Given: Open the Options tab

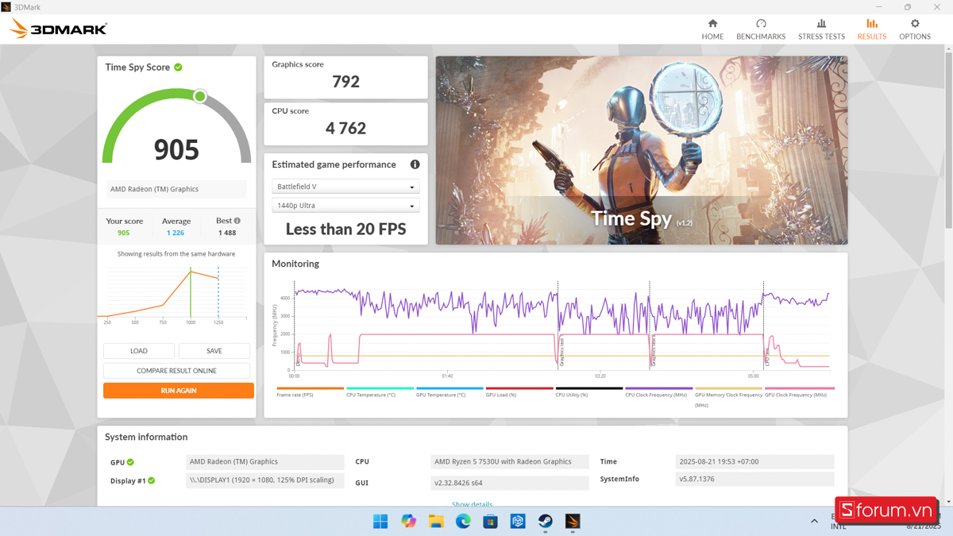Looking at the screenshot, I should click(915, 29).
